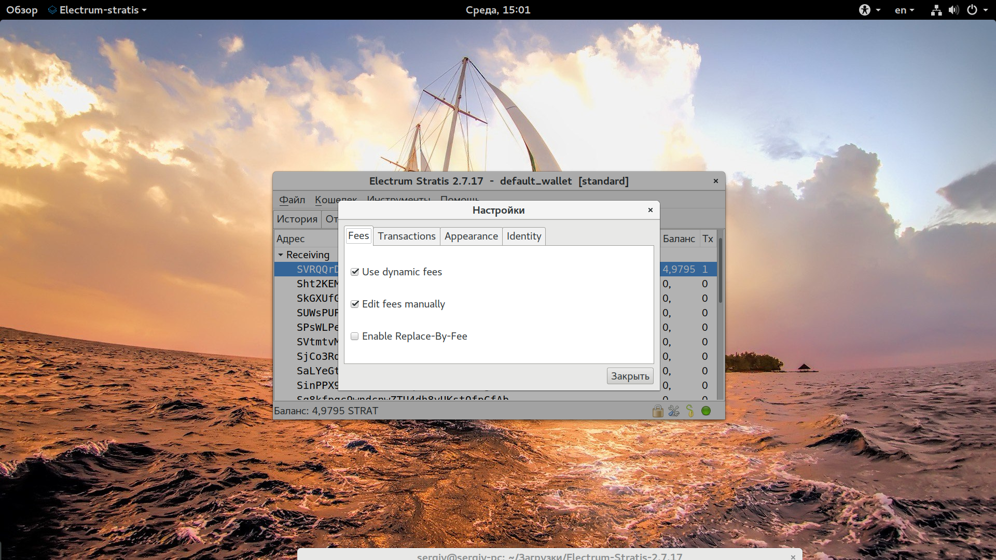Viewport: 996px width, 560px height.
Task: Open the Инструменты menu
Action: point(398,199)
